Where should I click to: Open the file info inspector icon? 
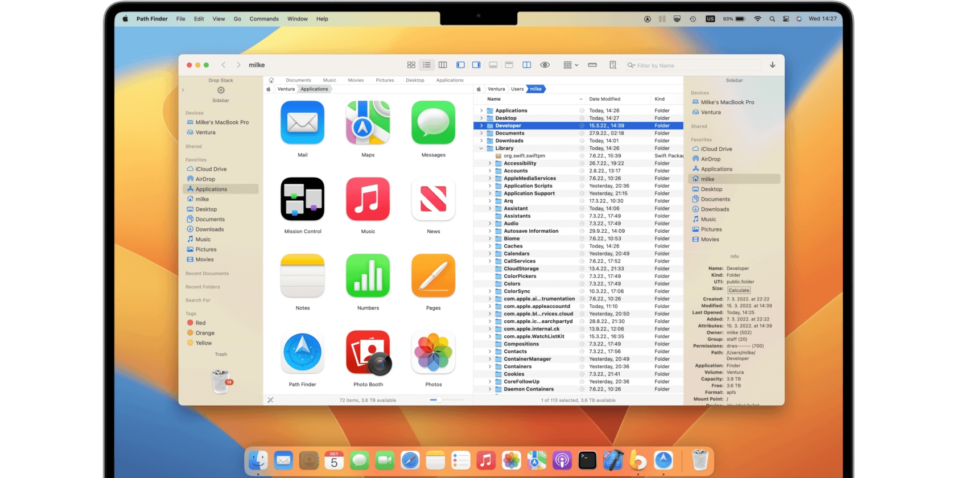click(613, 65)
